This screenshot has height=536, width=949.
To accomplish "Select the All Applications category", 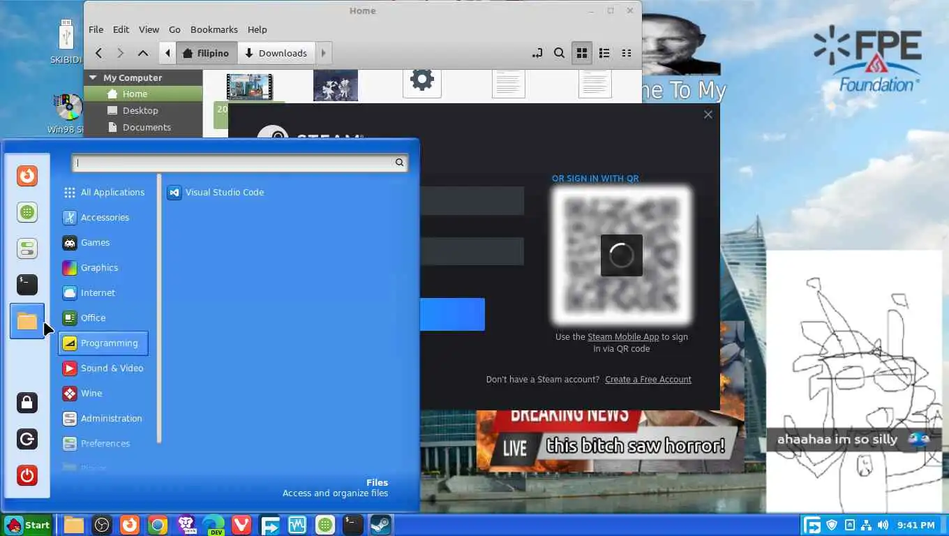I will click(x=103, y=193).
